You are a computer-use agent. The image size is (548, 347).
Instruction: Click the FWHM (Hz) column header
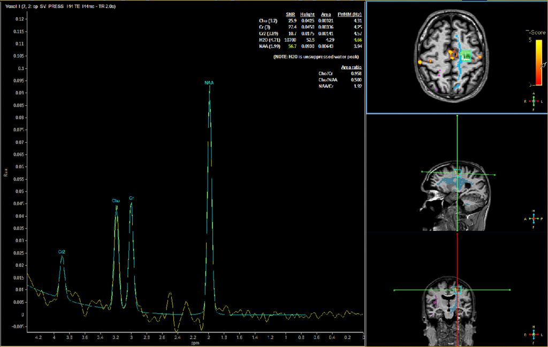(x=349, y=14)
